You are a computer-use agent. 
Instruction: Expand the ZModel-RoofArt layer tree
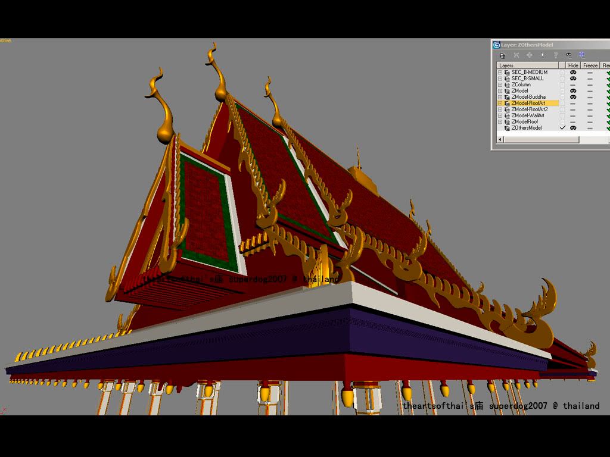pyautogui.click(x=500, y=103)
